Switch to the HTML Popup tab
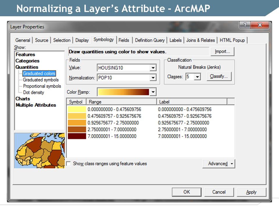Viewport: 279px width, 209px height. click(x=232, y=40)
